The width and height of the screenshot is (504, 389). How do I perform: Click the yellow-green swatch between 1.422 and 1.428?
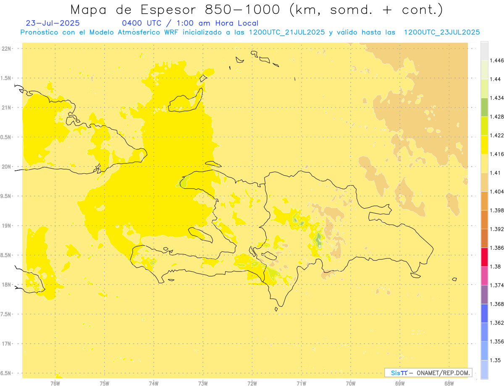484,126
